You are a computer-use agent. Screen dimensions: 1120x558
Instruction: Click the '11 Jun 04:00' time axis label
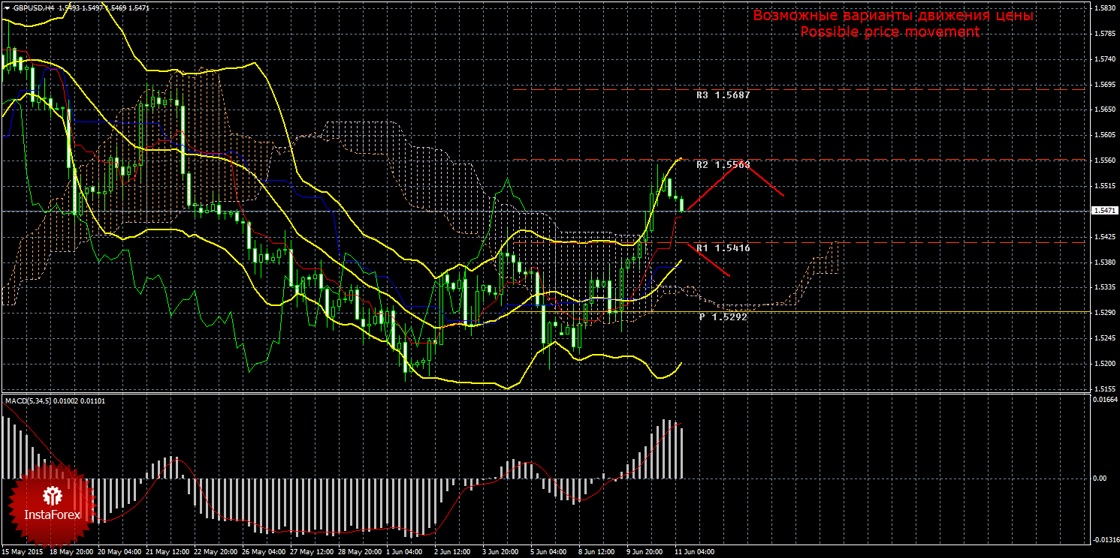[x=695, y=552]
